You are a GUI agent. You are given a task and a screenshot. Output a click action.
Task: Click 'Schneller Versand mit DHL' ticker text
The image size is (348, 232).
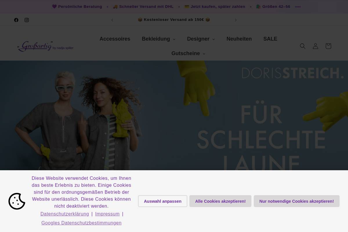click(143, 7)
